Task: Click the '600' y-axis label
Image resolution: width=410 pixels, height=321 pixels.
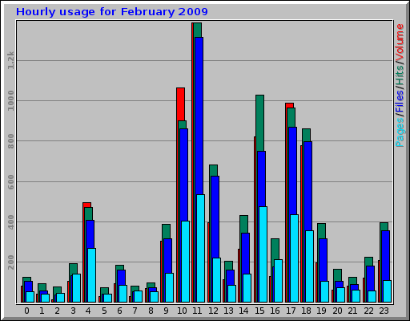Action: coord(10,182)
